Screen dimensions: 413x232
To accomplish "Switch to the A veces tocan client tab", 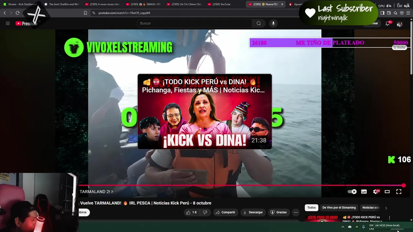I will (103, 4).
